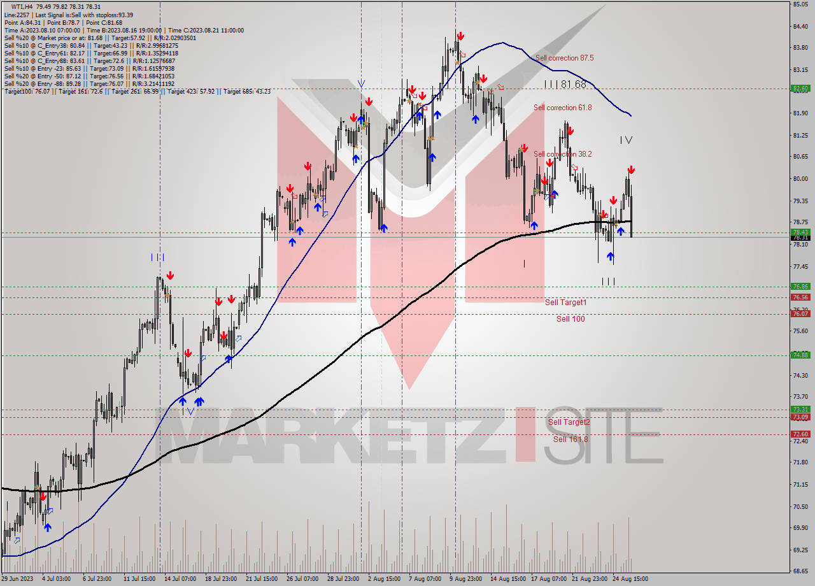Click the 'Sell Target2' label

(569, 422)
